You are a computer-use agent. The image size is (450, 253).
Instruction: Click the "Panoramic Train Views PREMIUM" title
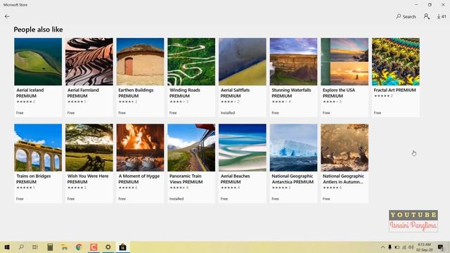point(186,179)
